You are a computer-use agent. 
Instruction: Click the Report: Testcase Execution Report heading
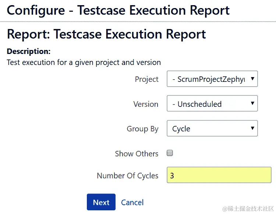pyautogui.click(x=106, y=34)
